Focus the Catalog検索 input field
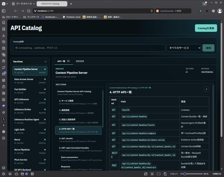 tap(89, 48)
